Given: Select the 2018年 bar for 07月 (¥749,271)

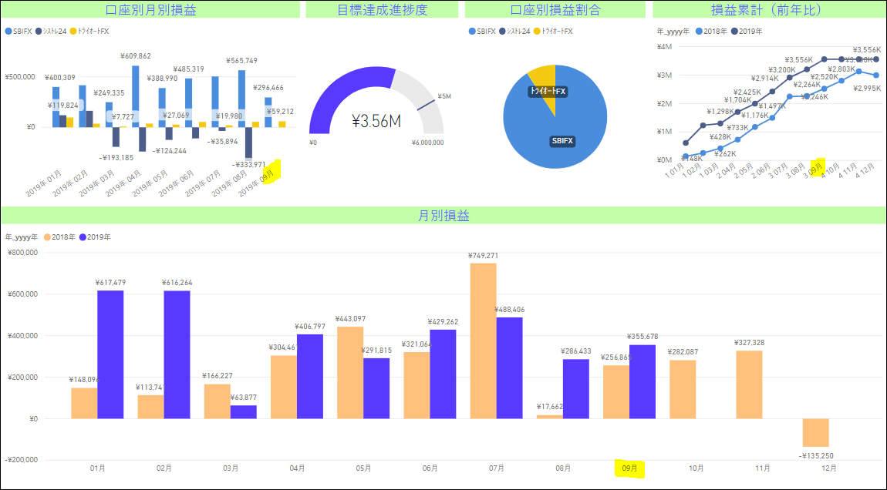Looking at the screenshot, I should click(483, 341).
